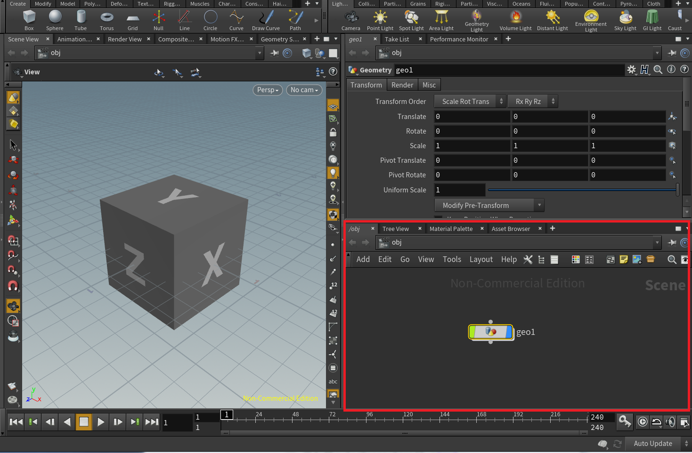692x453 pixels.
Task: Click the Sky Light shelf tool
Action: [625, 20]
